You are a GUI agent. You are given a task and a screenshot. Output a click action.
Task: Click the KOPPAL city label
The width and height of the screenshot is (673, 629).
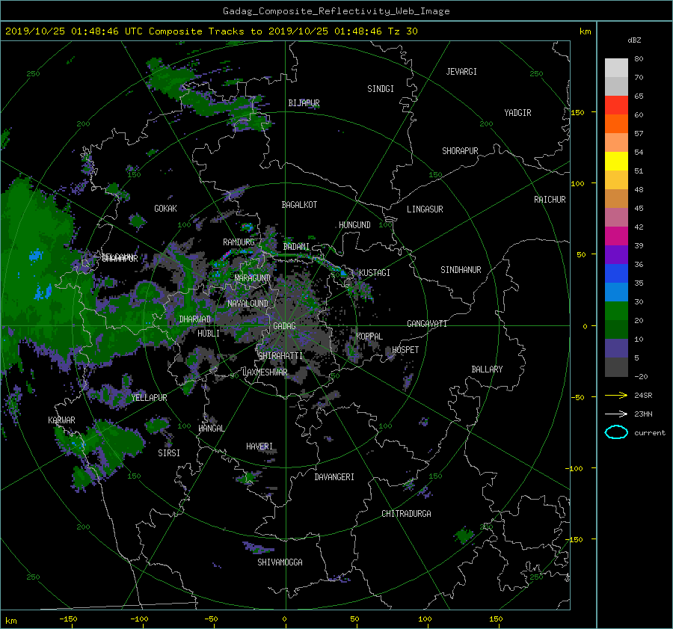(x=369, y=337)
